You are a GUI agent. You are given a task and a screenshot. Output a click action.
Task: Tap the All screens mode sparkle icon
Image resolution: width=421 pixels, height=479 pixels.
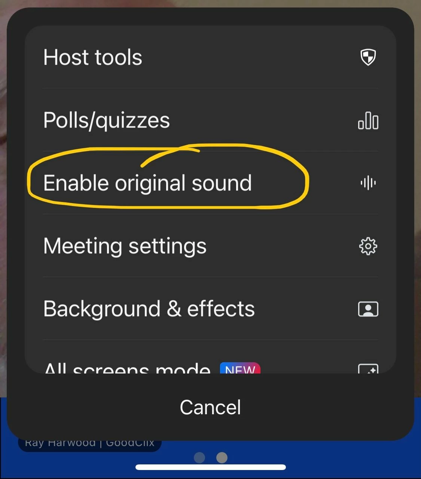(368, 369)
